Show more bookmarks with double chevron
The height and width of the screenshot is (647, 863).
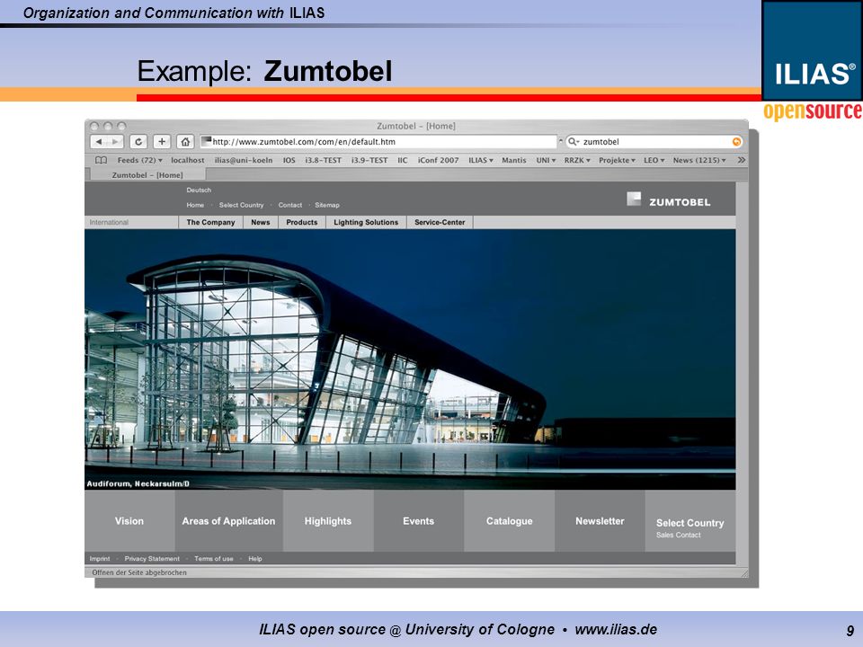point(742,160)
